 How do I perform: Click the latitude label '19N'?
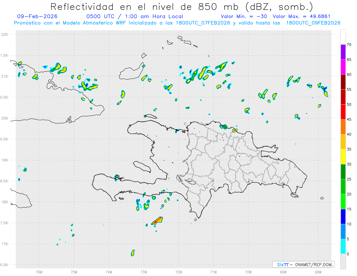point(4,160)
